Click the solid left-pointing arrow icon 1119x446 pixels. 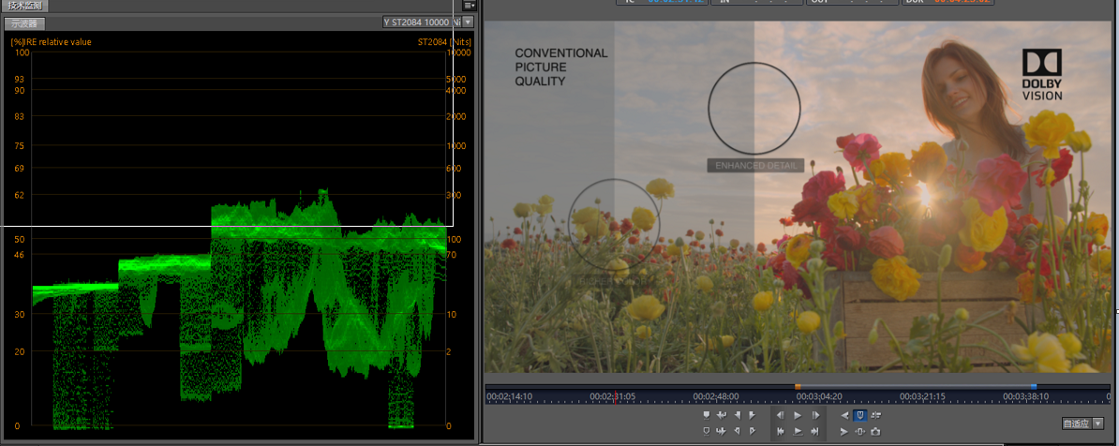tap(845, 415)
